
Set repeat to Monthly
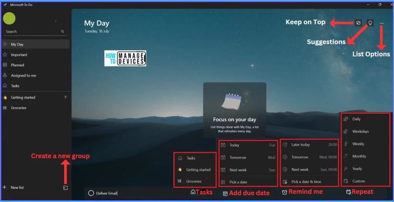(366, 156)
